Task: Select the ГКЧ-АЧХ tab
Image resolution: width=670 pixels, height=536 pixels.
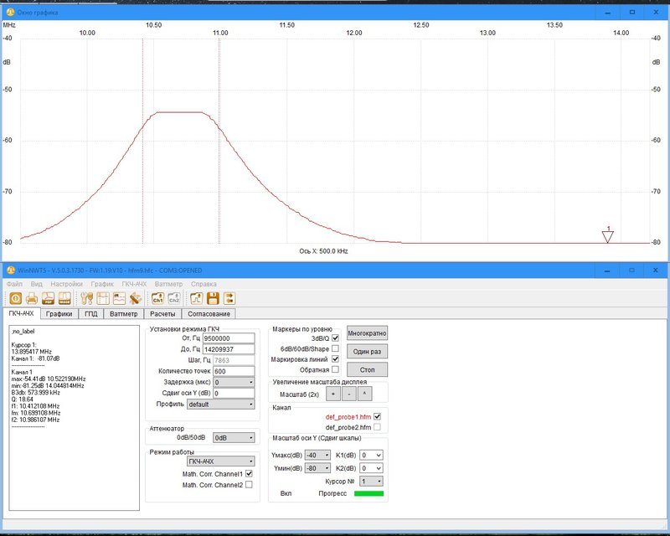Action: click(x=22, y=313)
